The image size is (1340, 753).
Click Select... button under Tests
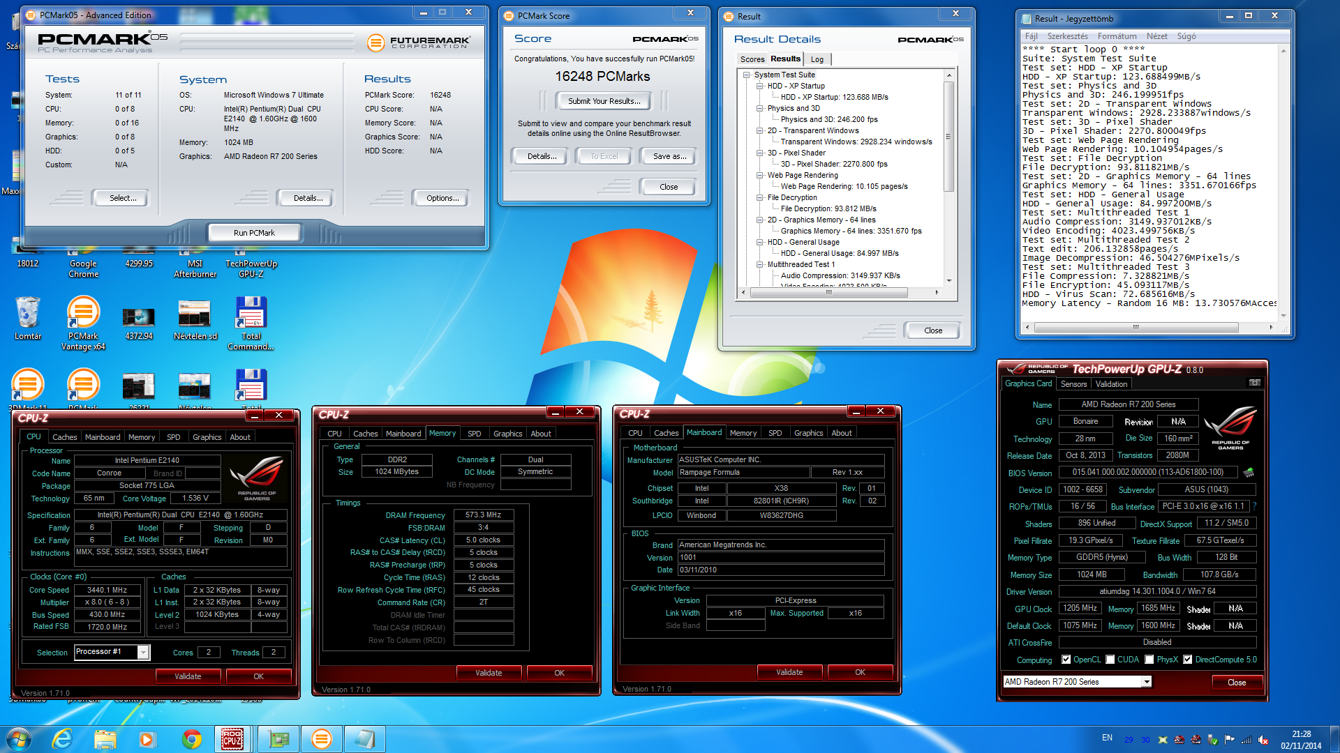coord(123,198)
